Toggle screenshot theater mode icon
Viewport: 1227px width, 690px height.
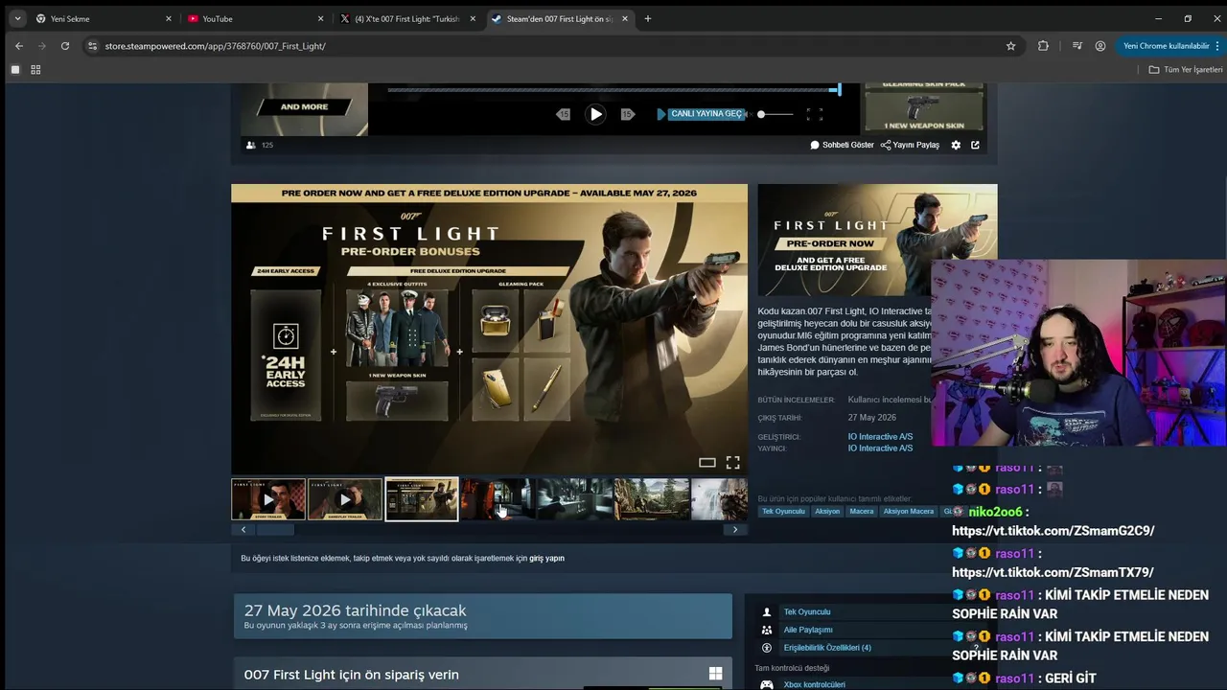[706, 463]
